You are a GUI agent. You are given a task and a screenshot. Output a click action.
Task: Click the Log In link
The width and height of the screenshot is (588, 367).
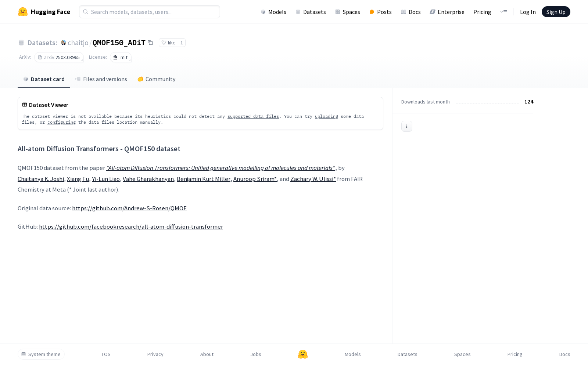pyautogui.click(x=528, y=12)
